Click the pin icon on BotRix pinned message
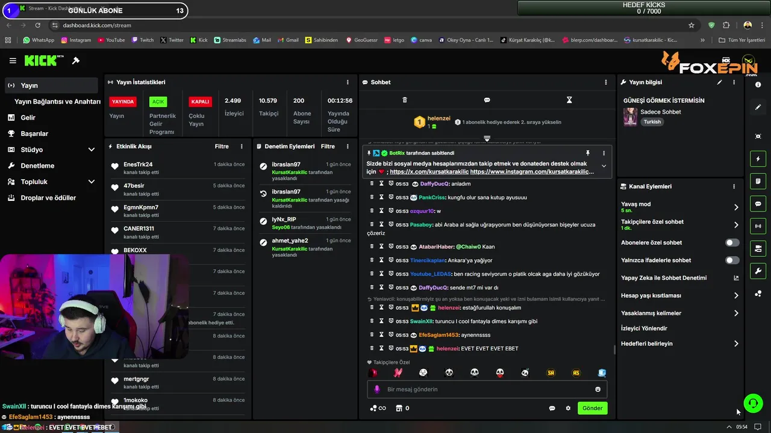 click(588, 153)
